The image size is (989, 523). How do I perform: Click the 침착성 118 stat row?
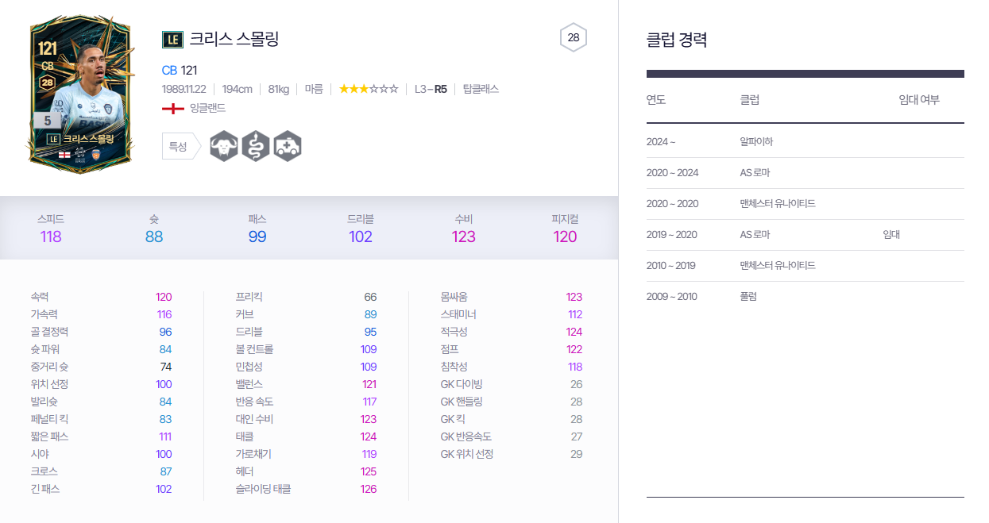tap(512, 367)
